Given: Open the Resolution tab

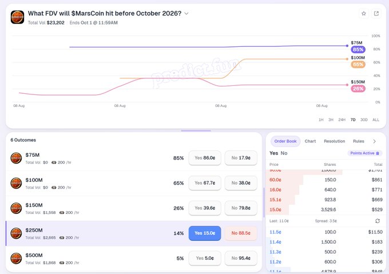Looking at the screenshot, I should click(335, 141).
